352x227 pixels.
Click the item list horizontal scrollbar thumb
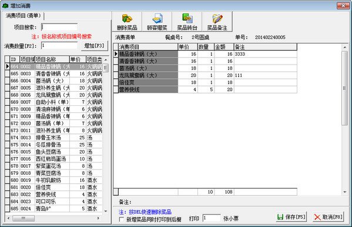click(x=24, y=218)
